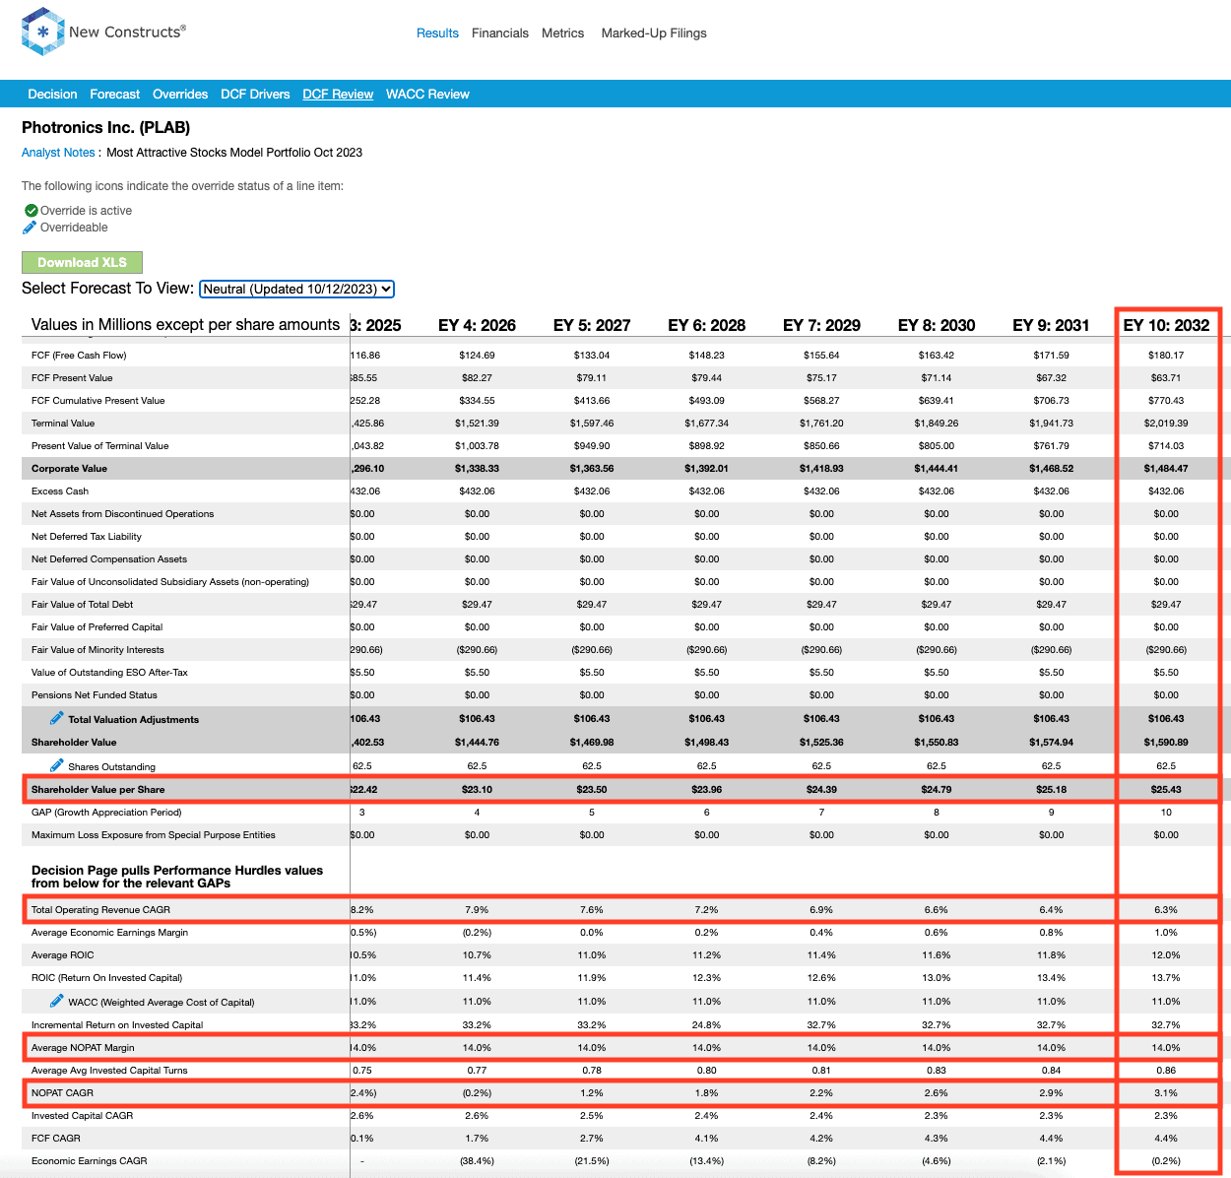The height and width of the screenshot is (1178, 1231).
Task: Click the 6.3% revenue CAGR value
Action: pos(1166,910)
